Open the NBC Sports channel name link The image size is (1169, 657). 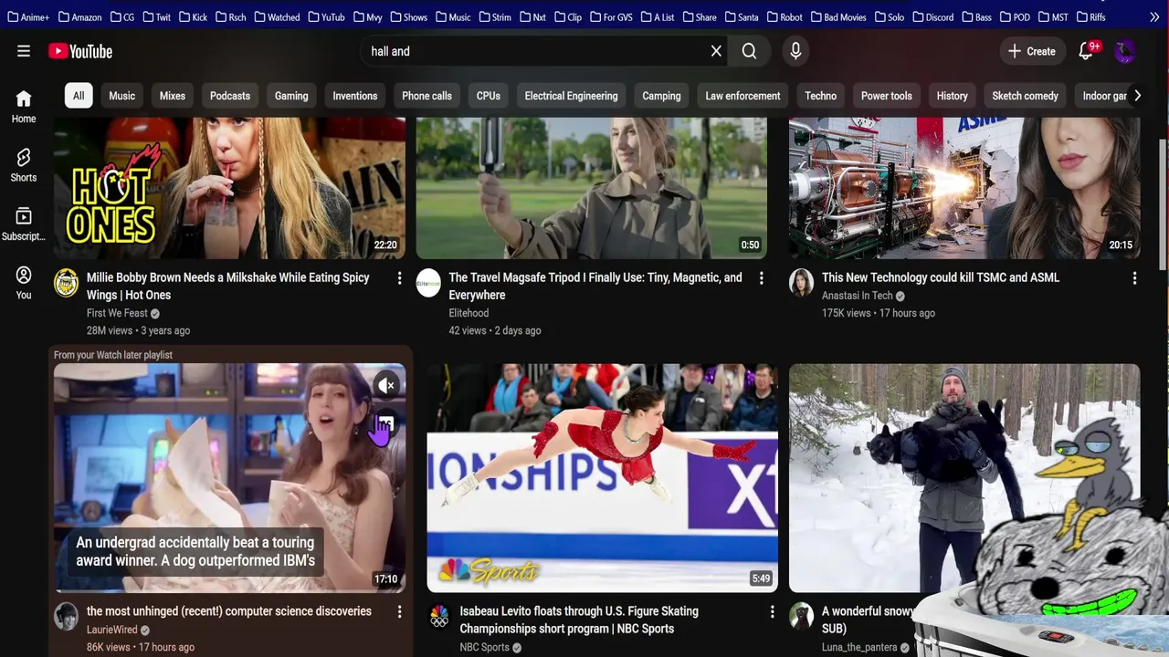coord(484,647)
